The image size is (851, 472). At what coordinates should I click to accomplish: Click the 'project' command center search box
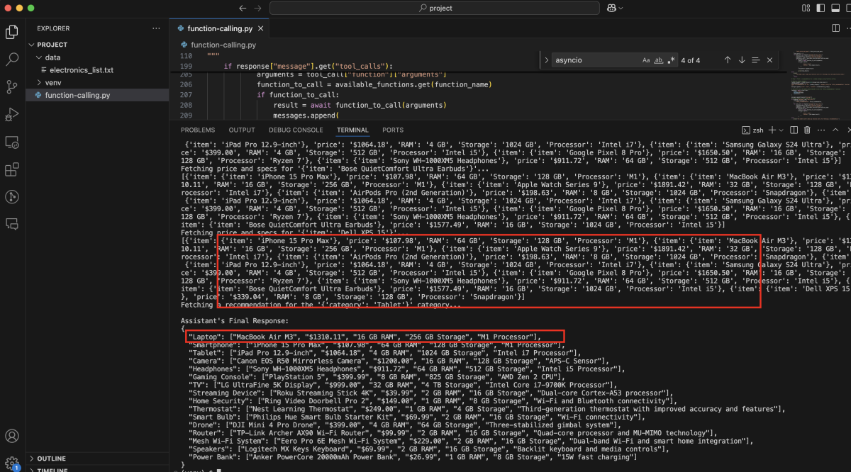tap(435, 8)
